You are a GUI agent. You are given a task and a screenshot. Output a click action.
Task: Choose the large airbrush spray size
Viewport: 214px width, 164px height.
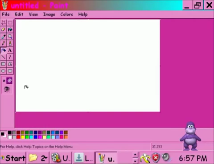(x=7, y=89)
